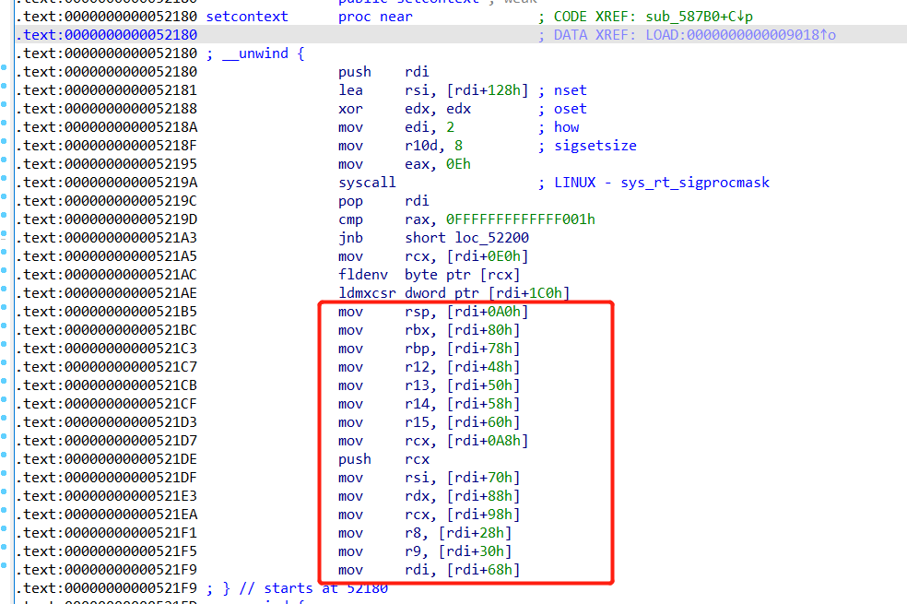Select the '; __unwind {' comment line
The height and width of the screenshot is (604, 907).
click(255, 53)
